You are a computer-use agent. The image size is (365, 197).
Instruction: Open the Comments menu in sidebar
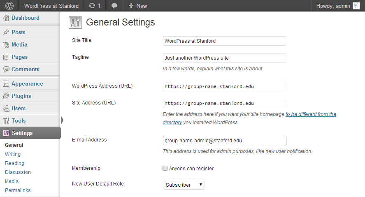26,70
